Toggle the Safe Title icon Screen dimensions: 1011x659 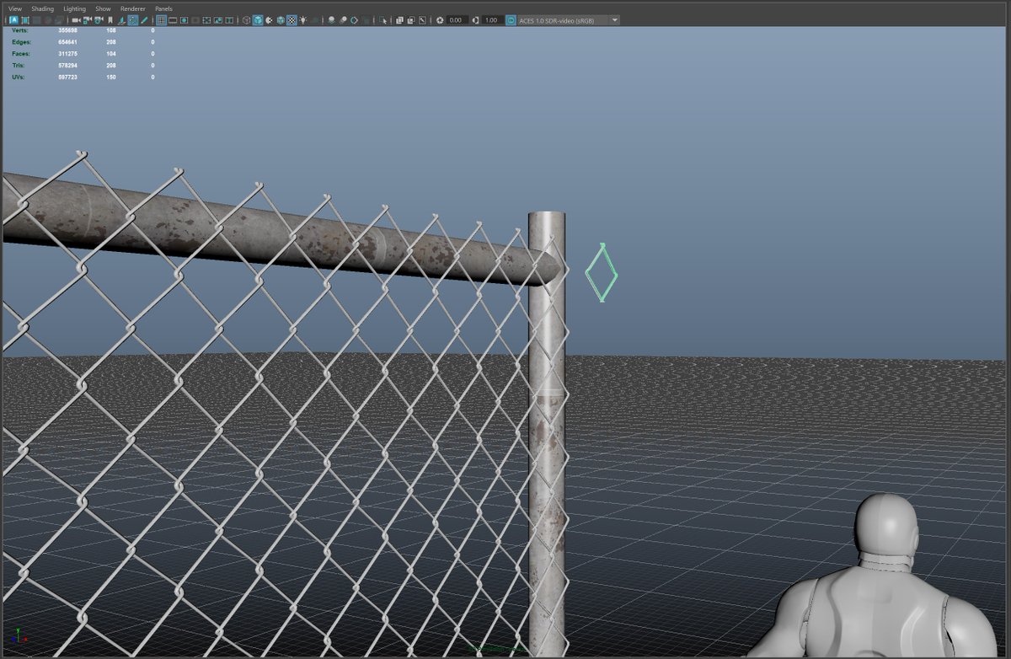pyautogui.click(x=229, y=20)
